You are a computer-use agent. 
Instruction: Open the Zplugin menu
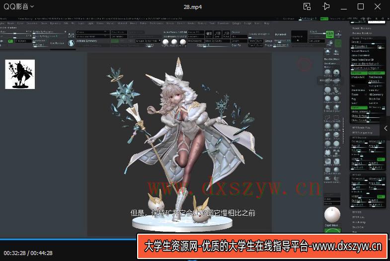tap(236, 23)
